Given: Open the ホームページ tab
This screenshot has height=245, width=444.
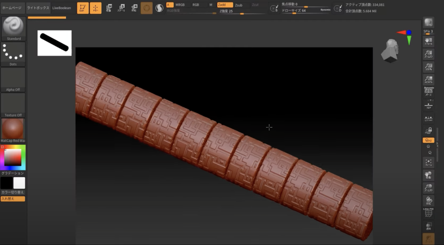Looking at the screenshot, I should point(12,8).
